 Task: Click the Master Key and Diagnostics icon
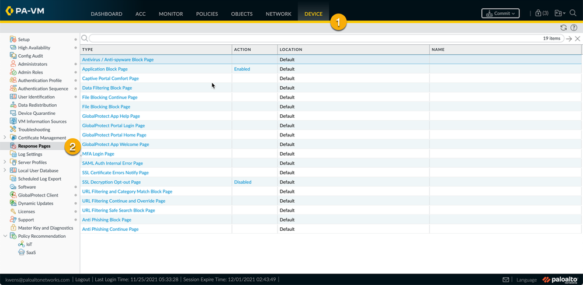click(13, 228)
